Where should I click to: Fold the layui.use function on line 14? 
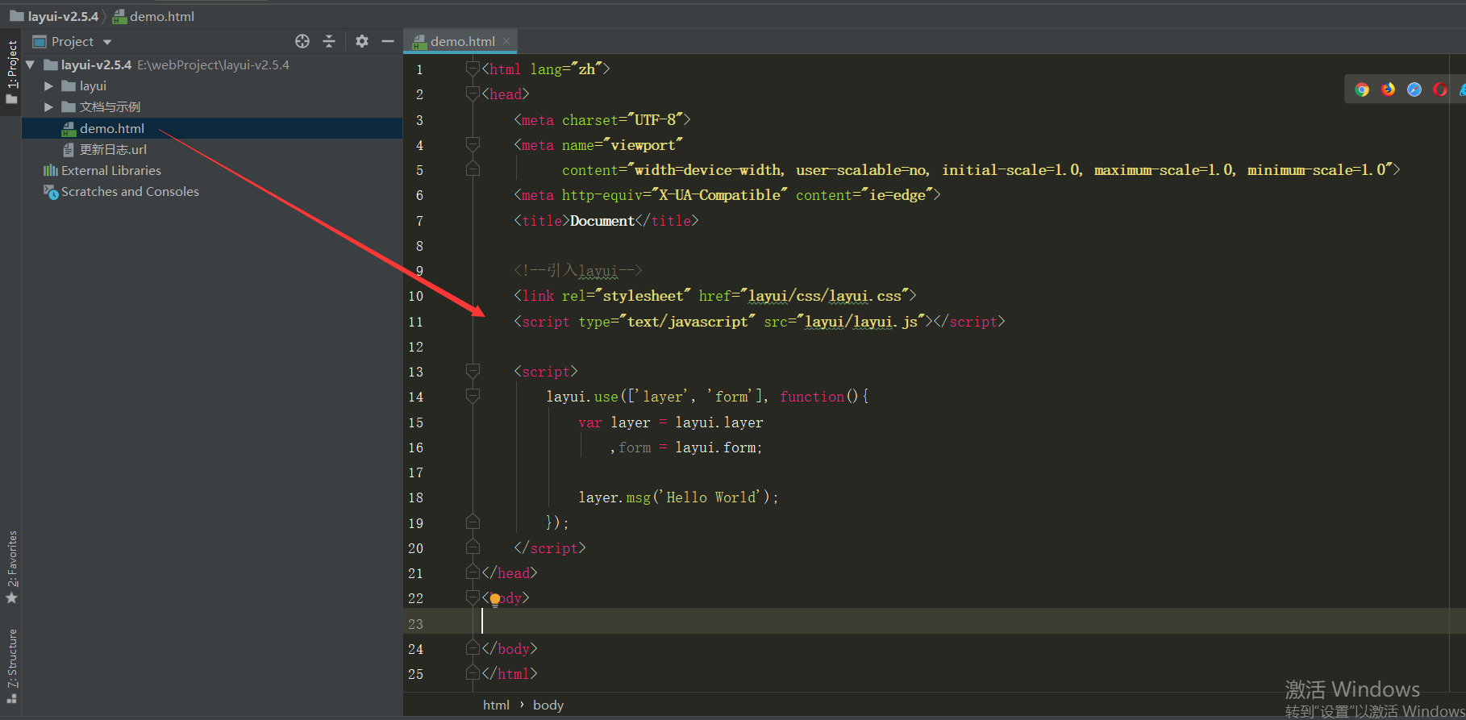473,397
